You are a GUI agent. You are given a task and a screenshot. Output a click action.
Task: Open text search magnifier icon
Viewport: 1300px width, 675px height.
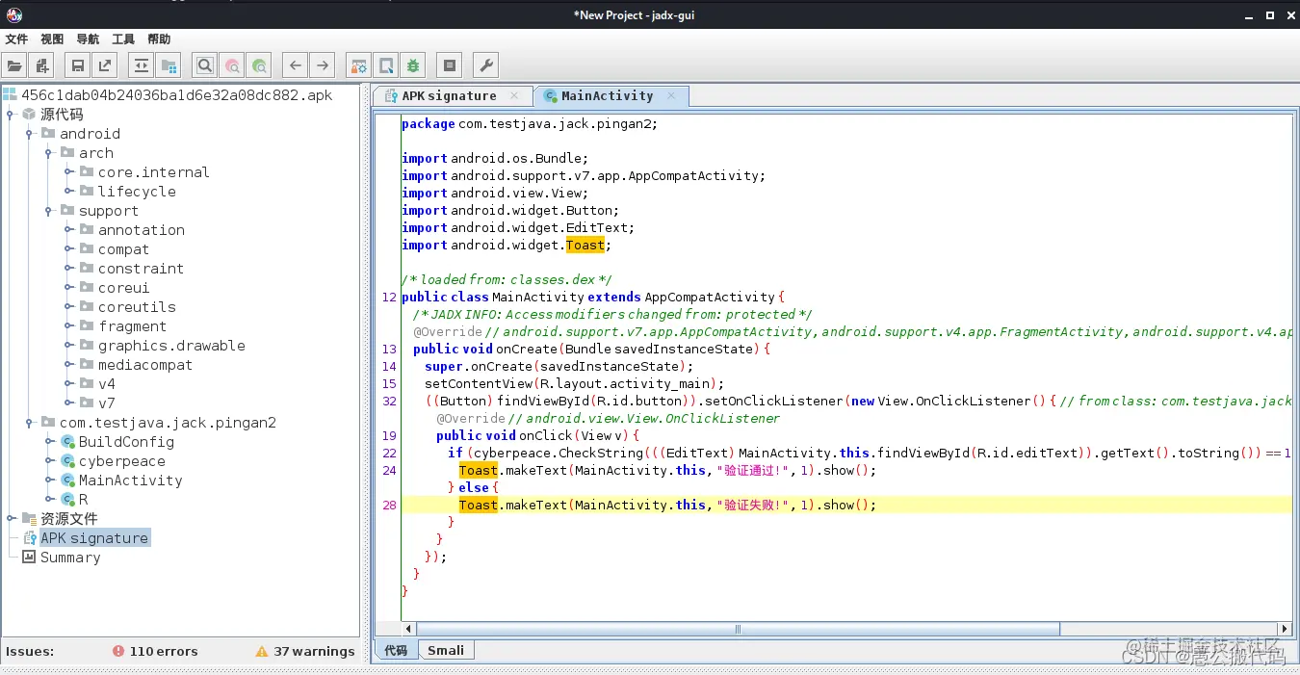click(204, 65)
